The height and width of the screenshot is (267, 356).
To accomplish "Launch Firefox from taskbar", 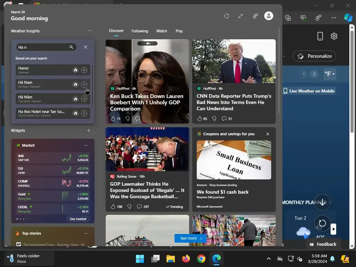I will click(186, 259).
